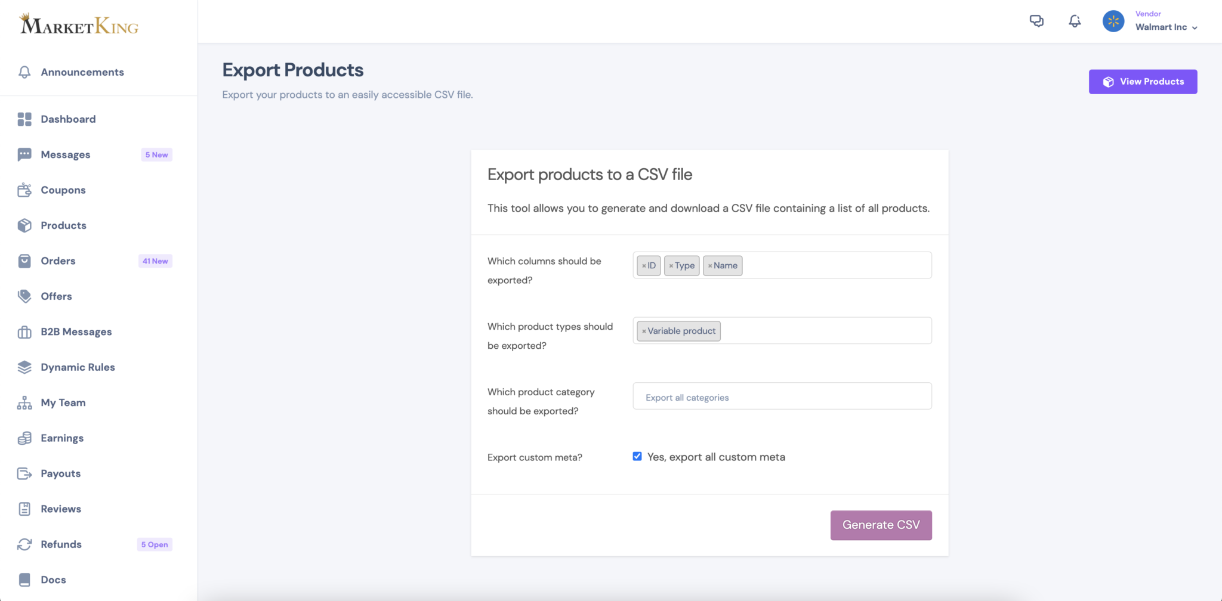Image resolution: width=1222 pixels, height=601 pixels.
Task: Click the Refunds circular arrows icon
Action: click(x=24, y=544)
